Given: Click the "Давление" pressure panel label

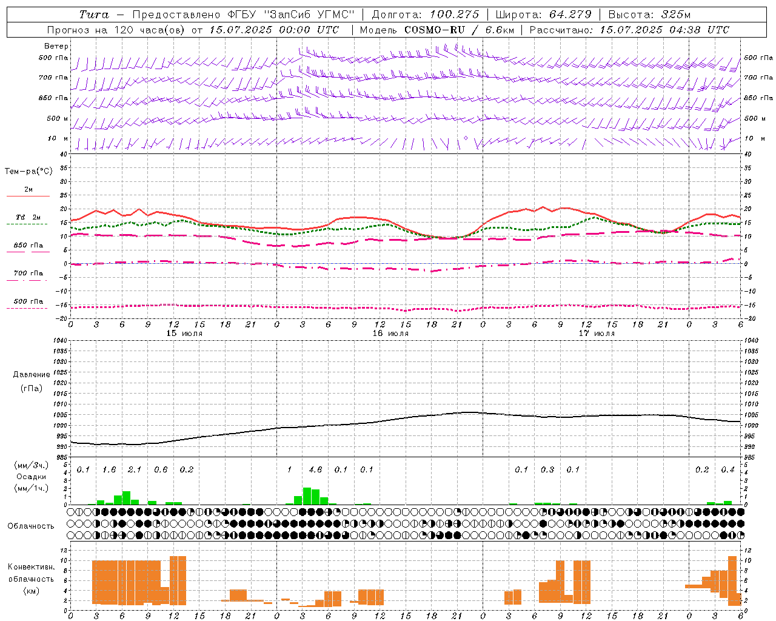Looking at the screenshot, I should pos(32,375).
